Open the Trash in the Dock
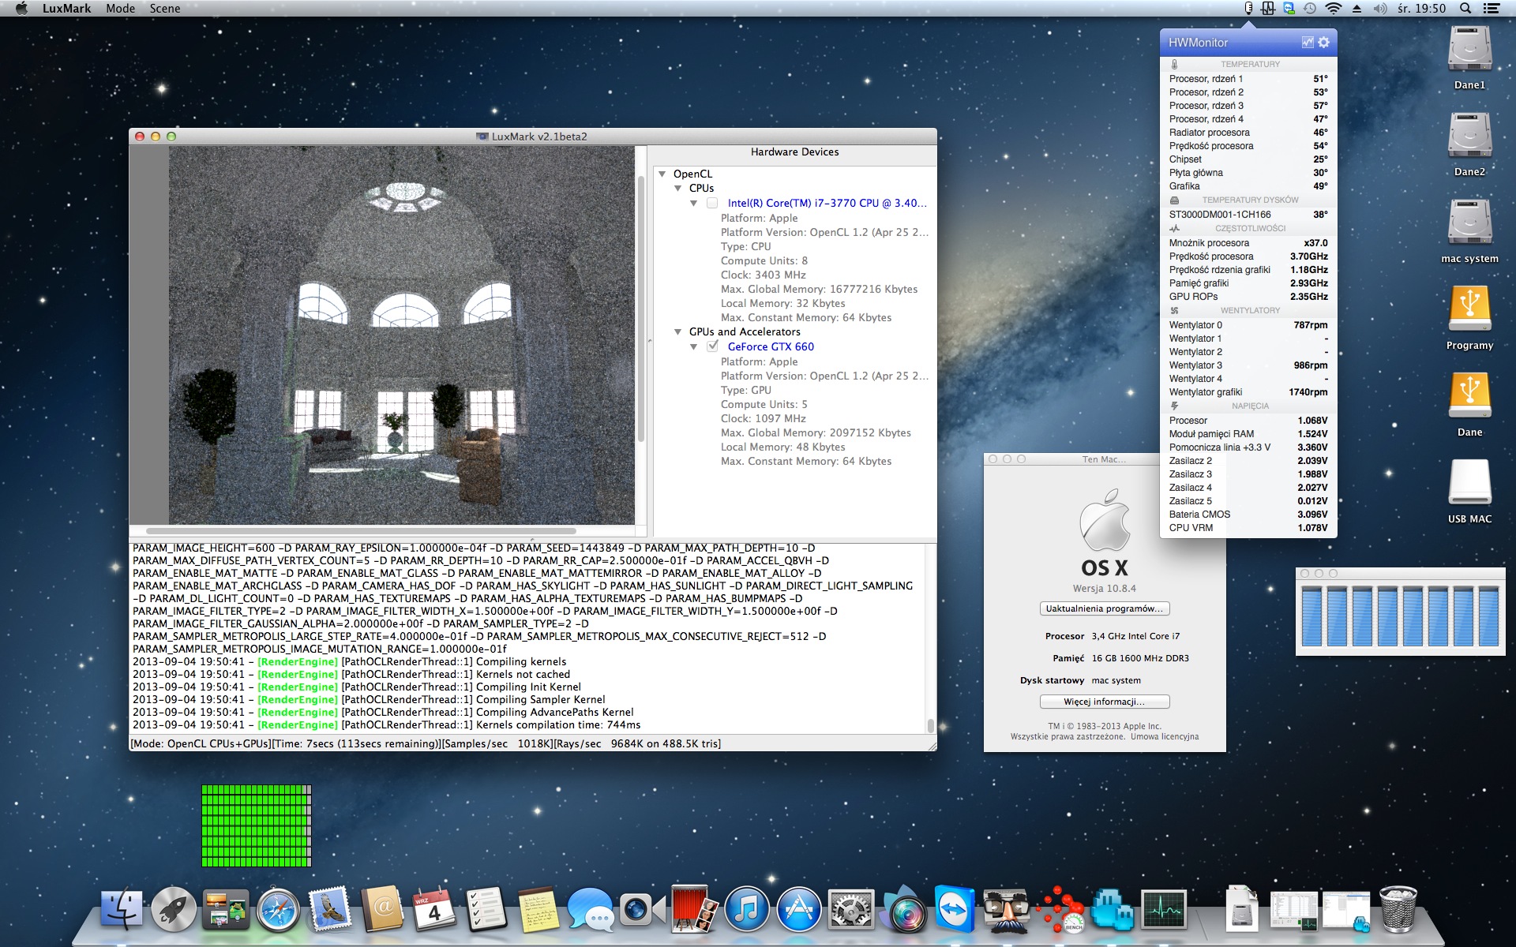Screen dimensions: 1516x947 click(1398, 909)
